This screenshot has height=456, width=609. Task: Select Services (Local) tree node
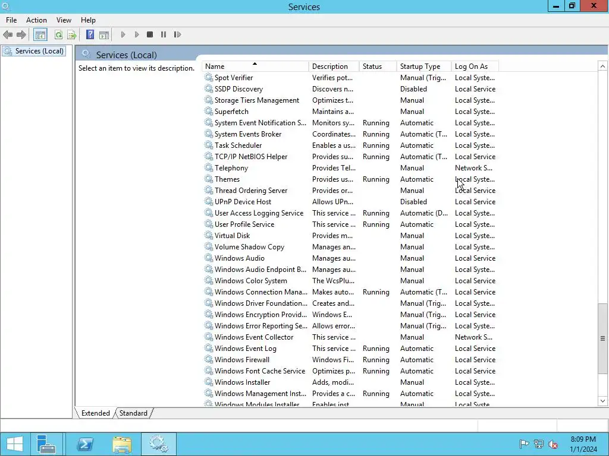[33, 51]
